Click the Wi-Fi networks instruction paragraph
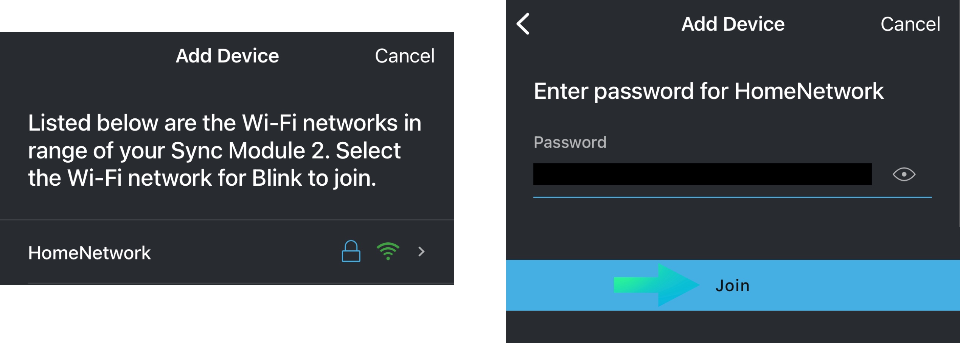The width and height of the screenshot is (960, 343). point(224,151)
